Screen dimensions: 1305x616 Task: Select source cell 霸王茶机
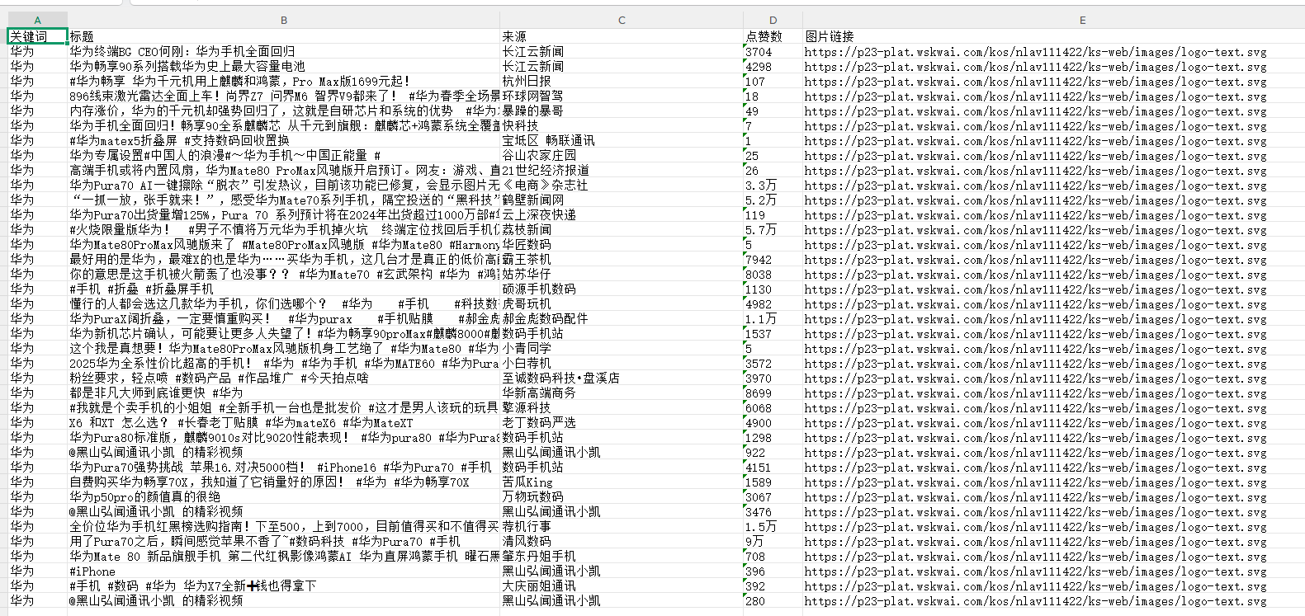622,259
